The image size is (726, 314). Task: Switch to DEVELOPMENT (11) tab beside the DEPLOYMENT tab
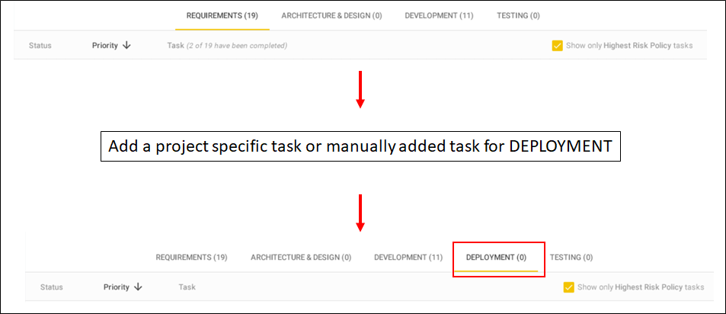[x=408, y=258]
